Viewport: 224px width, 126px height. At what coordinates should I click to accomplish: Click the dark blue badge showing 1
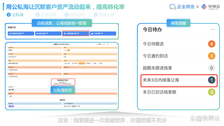(x=211, y=80)
